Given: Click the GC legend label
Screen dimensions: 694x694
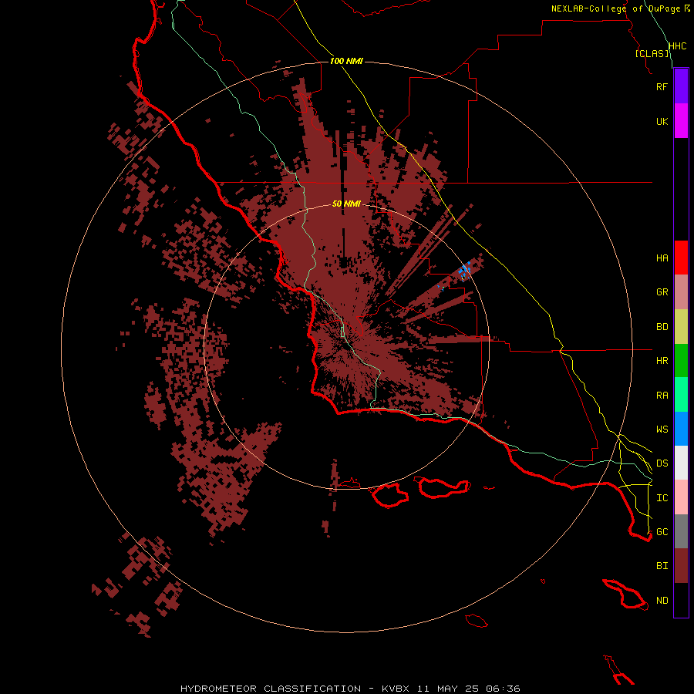Looking at the screenshot, I should pyautogui.click(x=662, y=532).
